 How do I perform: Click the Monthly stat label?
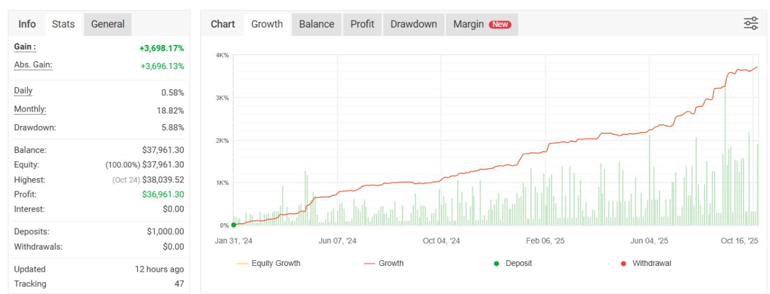point(30,110)
